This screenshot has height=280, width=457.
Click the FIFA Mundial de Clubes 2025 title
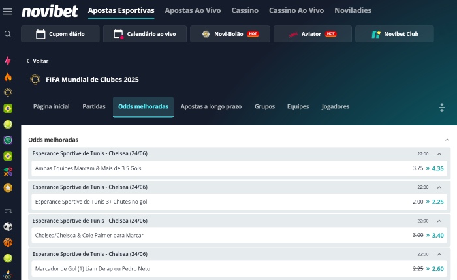(x=92, y=80)
